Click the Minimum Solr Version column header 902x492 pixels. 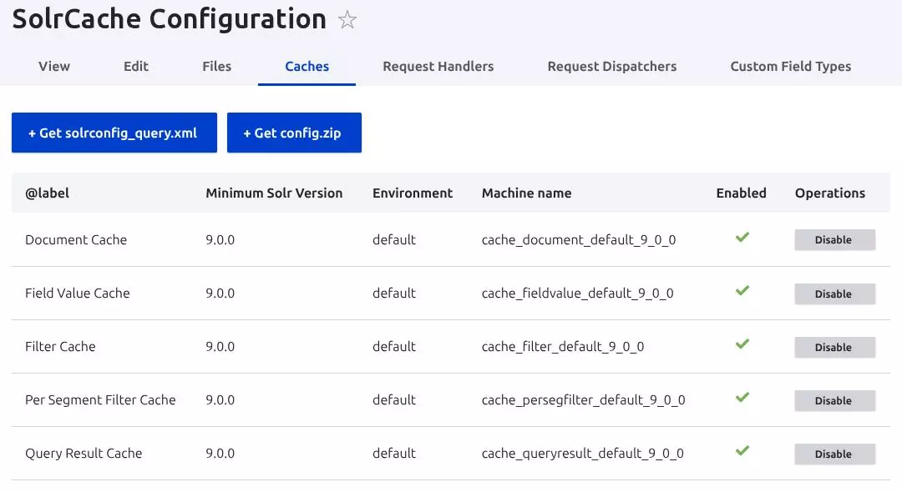(274, 193)
